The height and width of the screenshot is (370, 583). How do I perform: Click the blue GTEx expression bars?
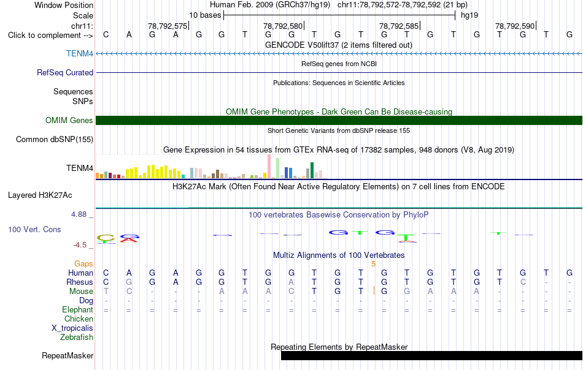288,173
